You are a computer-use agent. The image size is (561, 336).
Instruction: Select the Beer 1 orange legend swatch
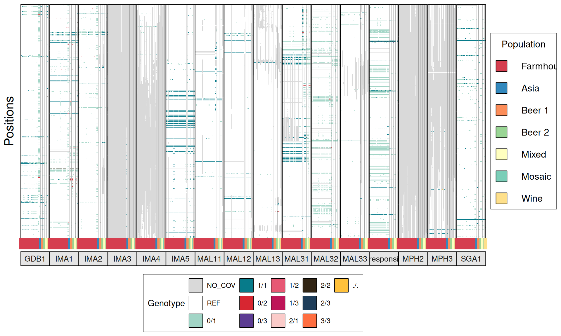pos(501,110)
